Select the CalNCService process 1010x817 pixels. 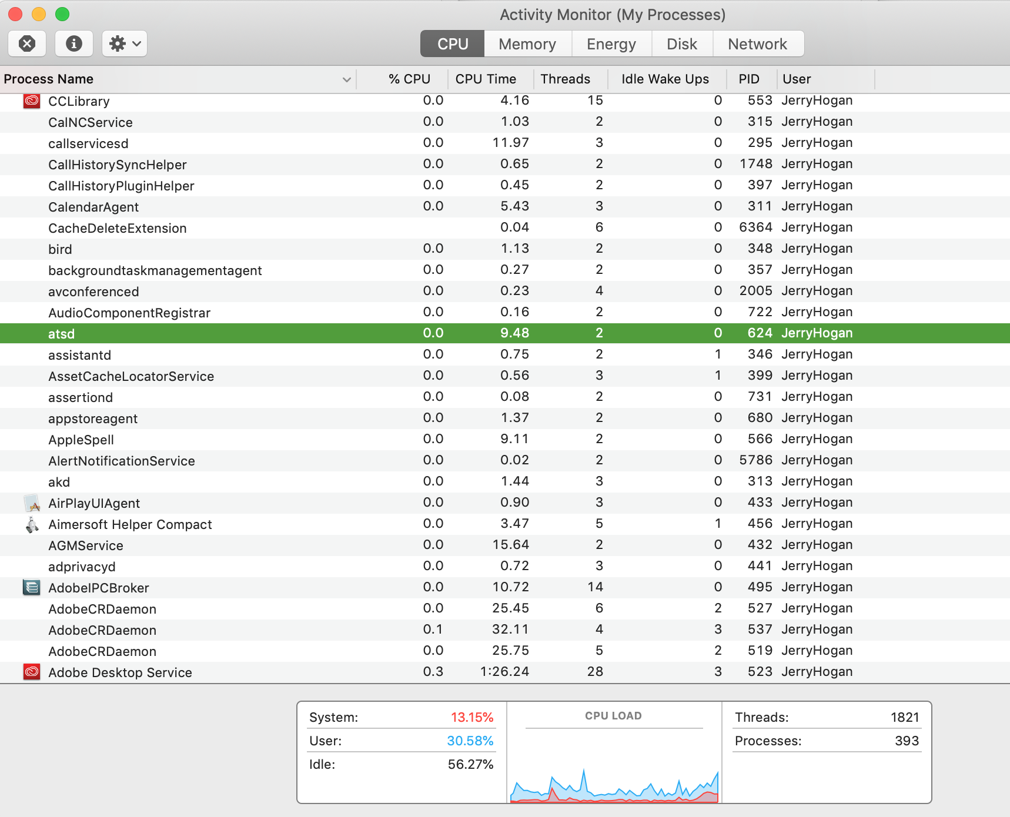pyautogui.click(x=505, y=122)
